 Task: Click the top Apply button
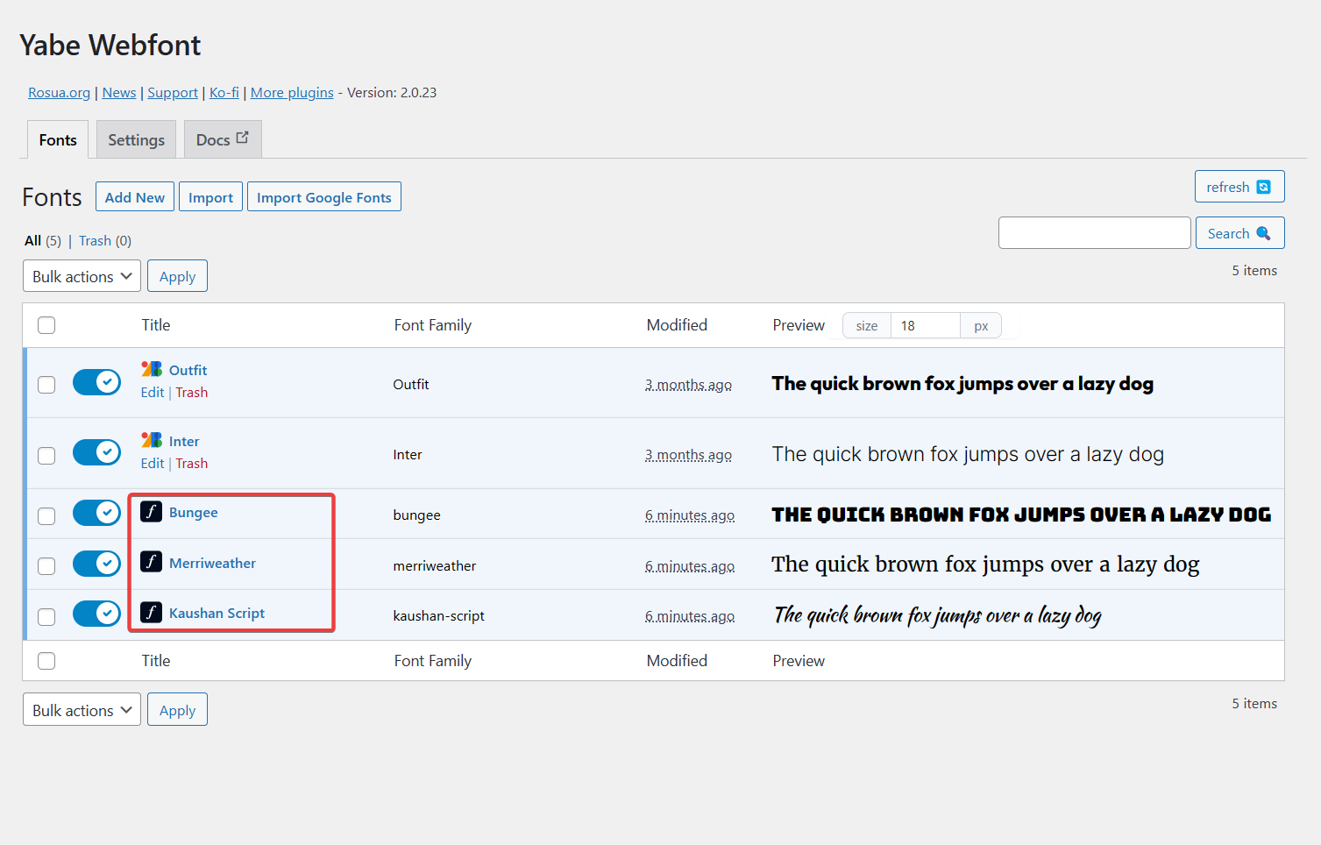pyautogui.click(x=177, y=276)
